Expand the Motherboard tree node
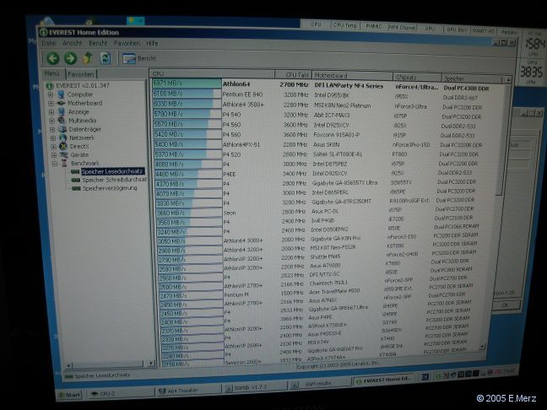The height and width of the screenshot is (410, 547). 51,103
